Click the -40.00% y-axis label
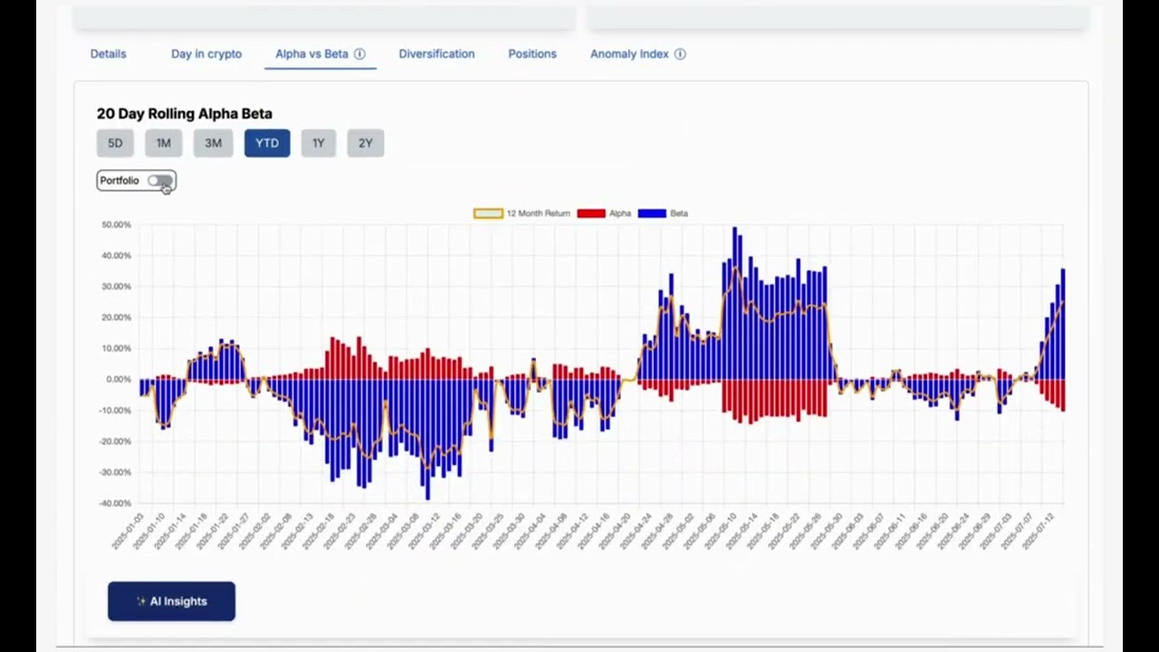This screenshot has width=1159, height=652. 115,503
